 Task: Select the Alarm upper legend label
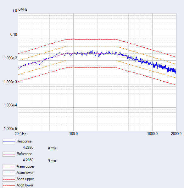pos(25,166)
